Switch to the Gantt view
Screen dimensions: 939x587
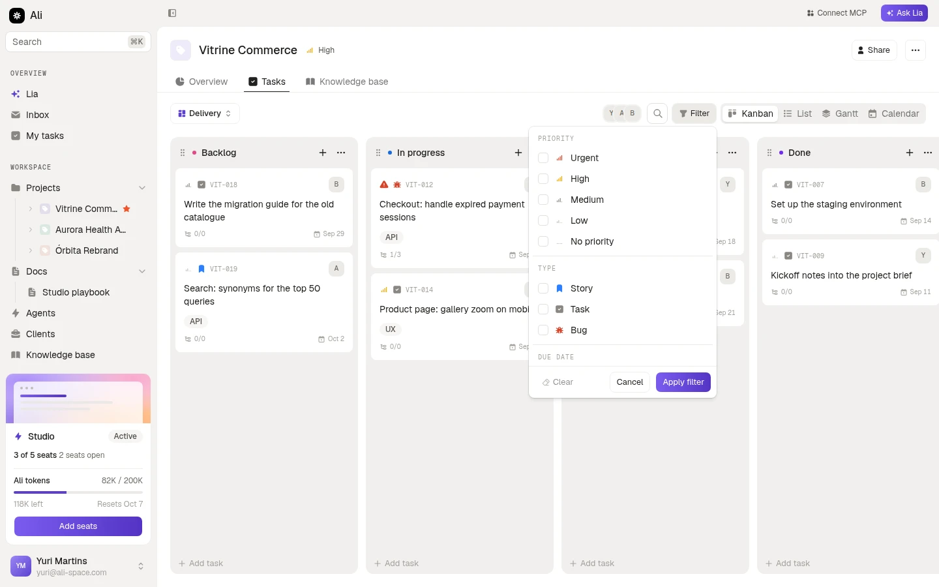click(840, 113)
